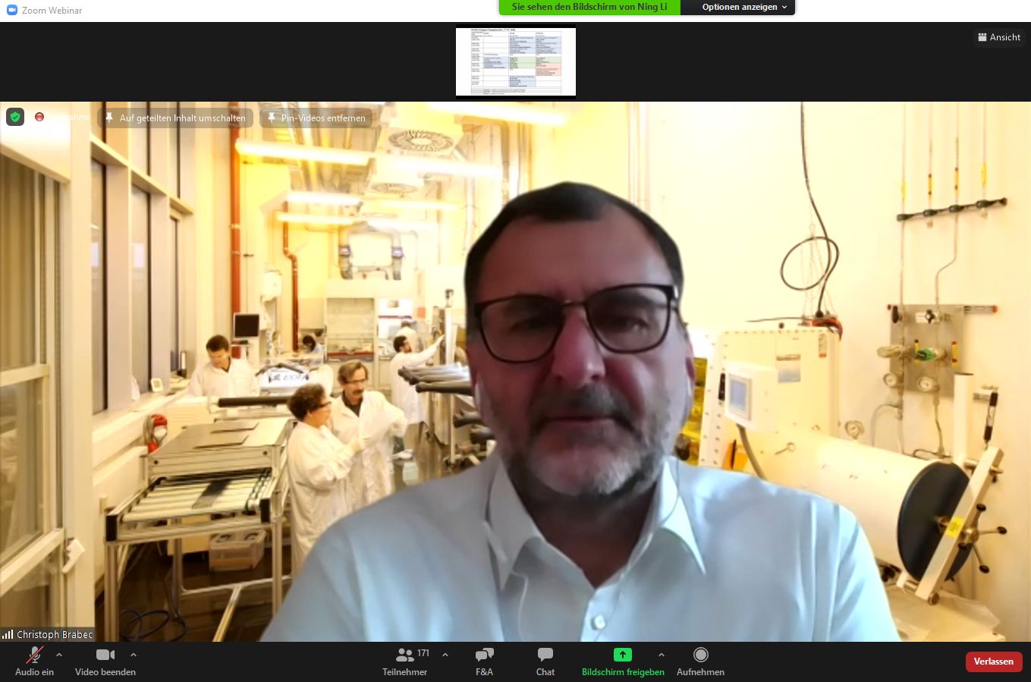Expand the chevron next to Teilnehmer
1031x682 pixels.
pyautogui.click(x=445, y=655)
